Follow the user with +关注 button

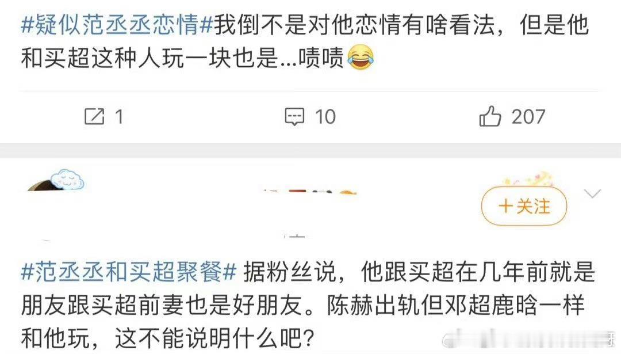(524, 206)
